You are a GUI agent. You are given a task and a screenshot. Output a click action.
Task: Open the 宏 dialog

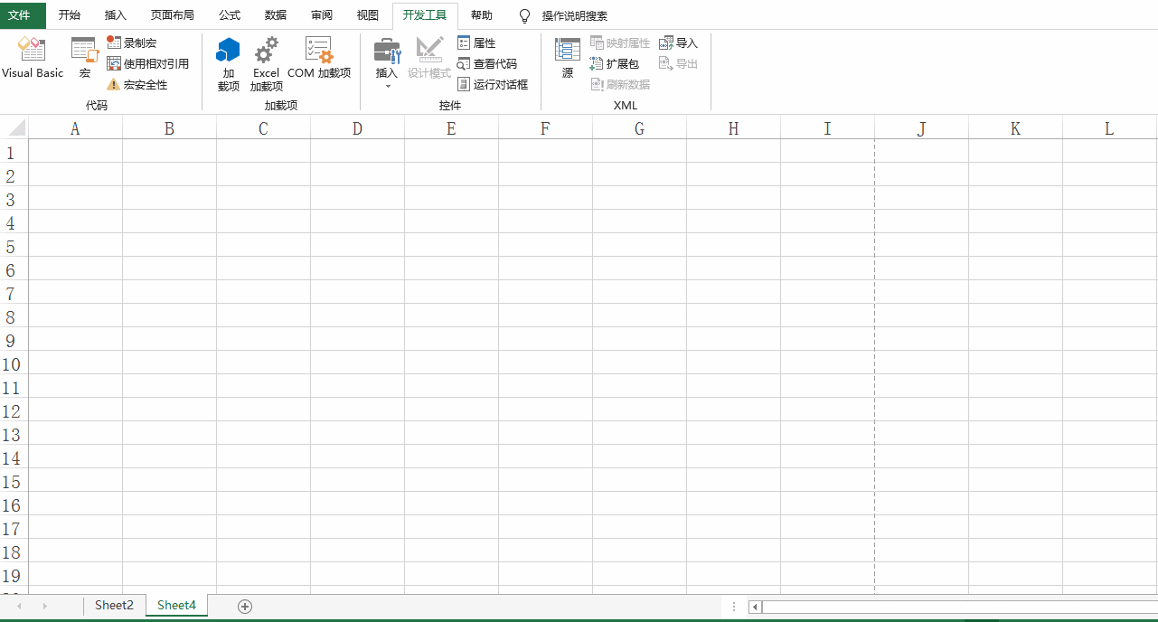84,56
